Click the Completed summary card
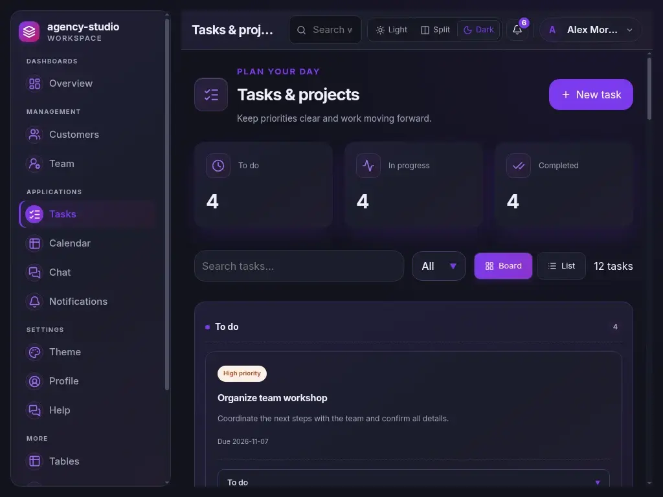The image size is (663, 497). (564, 184)
